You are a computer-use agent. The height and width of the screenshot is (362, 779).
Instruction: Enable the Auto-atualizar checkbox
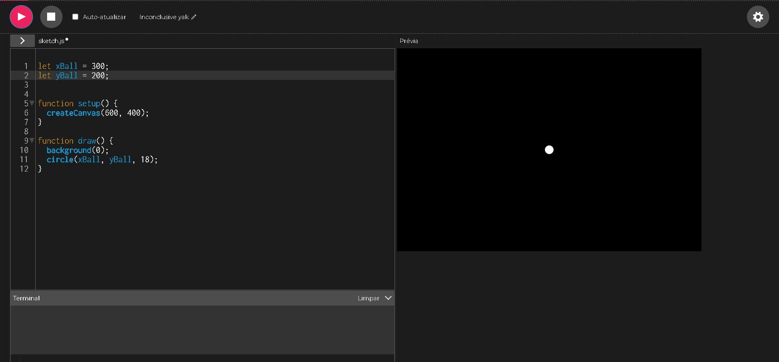75,17
